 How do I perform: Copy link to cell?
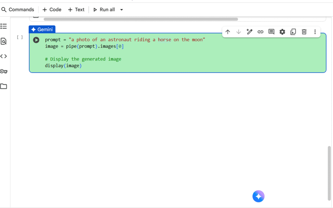260,32
